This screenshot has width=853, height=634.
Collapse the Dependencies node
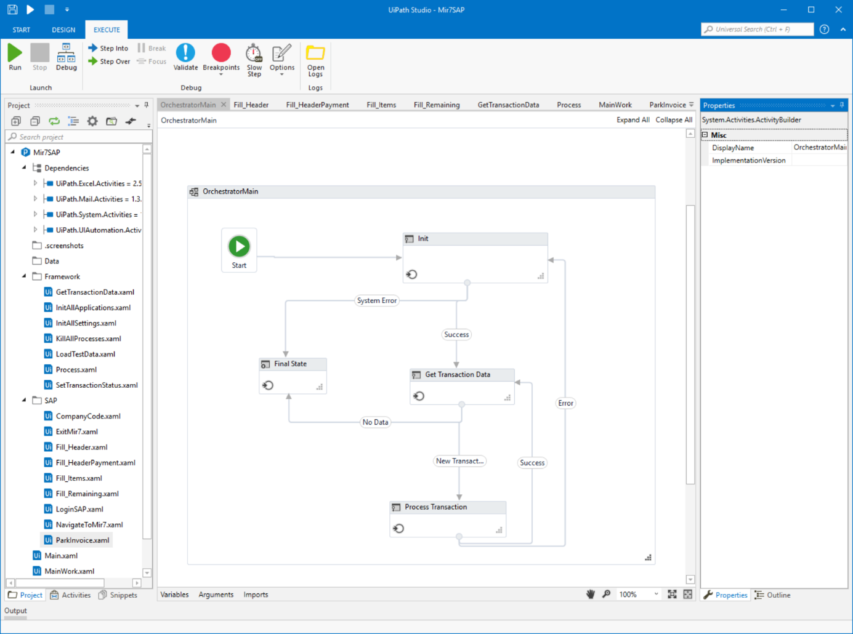(24, 167)
